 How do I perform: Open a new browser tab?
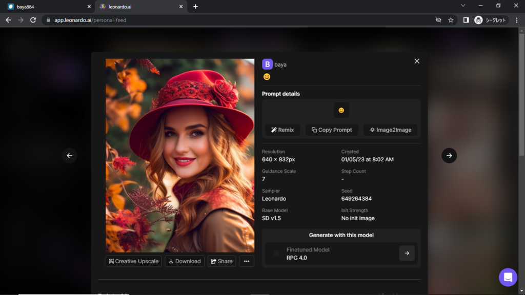pyautogui.click(x=195, y=7)
